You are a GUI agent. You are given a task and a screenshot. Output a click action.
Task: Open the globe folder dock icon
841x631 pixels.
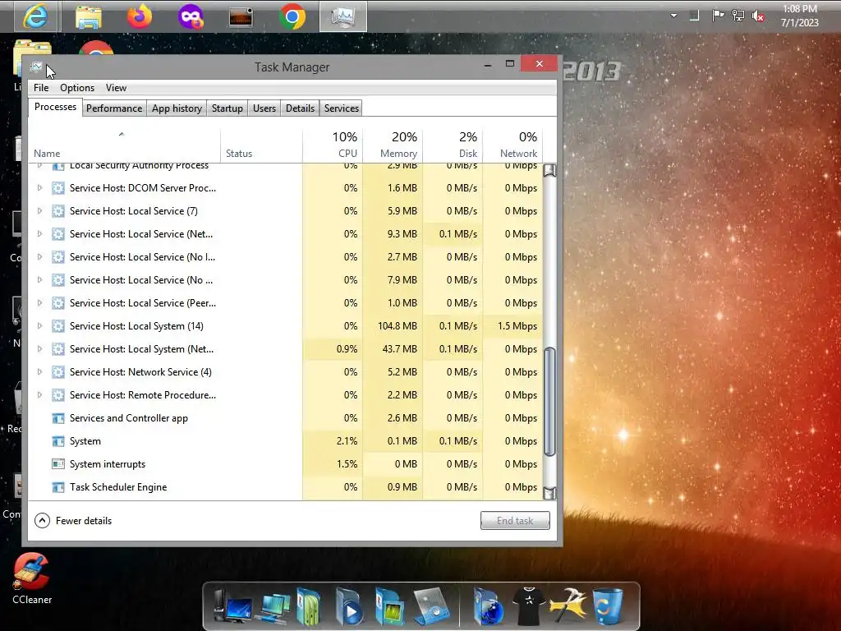[x=488, y=607]
